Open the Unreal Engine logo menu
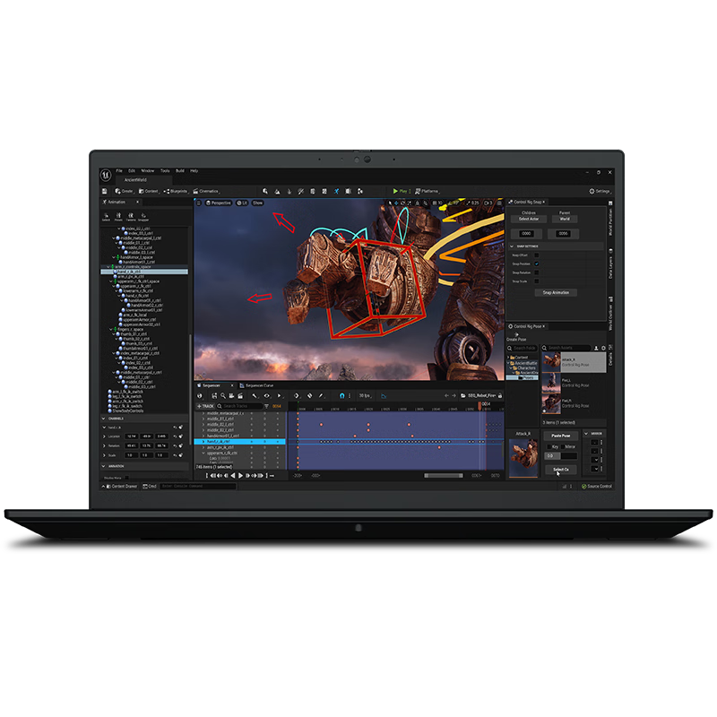 pos(106,175)
